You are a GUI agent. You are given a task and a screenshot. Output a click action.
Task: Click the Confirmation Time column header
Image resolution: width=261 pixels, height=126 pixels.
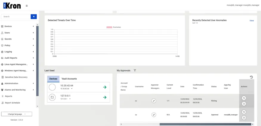198,86
